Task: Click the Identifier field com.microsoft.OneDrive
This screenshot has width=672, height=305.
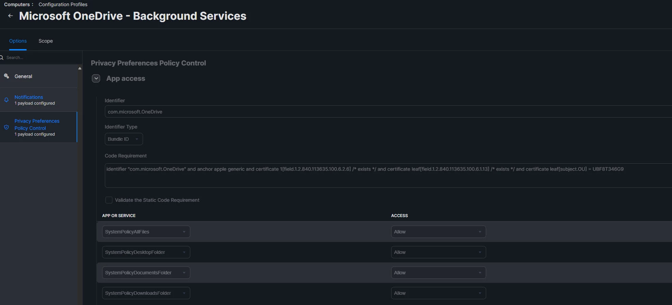Action: coord(388,111)
